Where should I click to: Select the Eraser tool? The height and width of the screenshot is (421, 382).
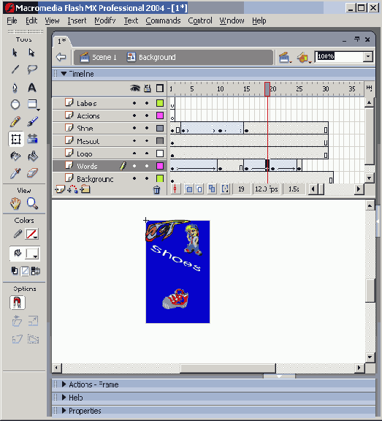(32, 173)
